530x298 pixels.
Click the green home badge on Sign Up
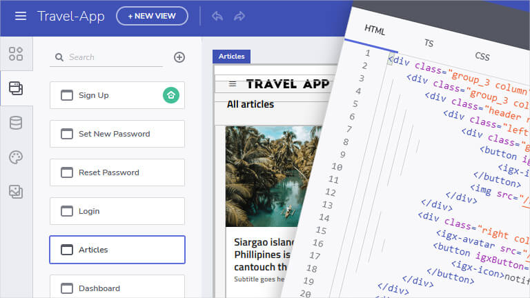(171, 95)
